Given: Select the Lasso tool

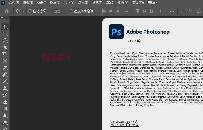Looking at the screenshot, I should [5, 40].
